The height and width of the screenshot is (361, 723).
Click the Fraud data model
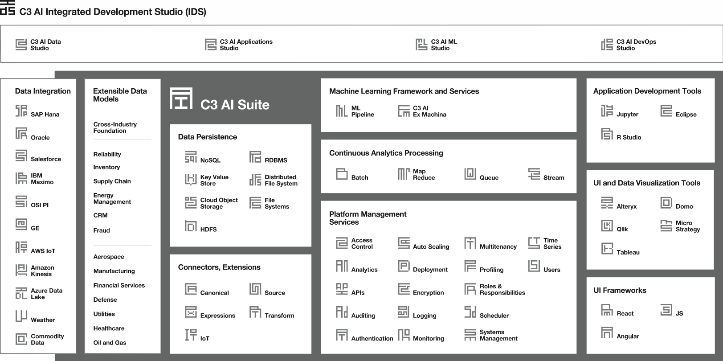(102, 230)
